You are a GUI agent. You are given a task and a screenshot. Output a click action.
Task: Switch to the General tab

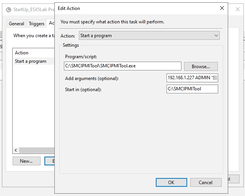[16, 24]
